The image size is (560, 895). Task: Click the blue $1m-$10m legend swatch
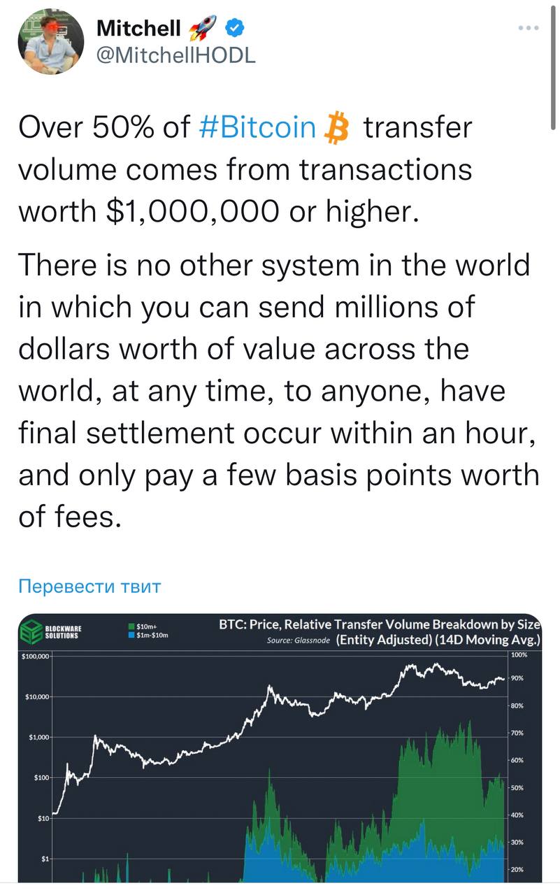click(131, 635)
